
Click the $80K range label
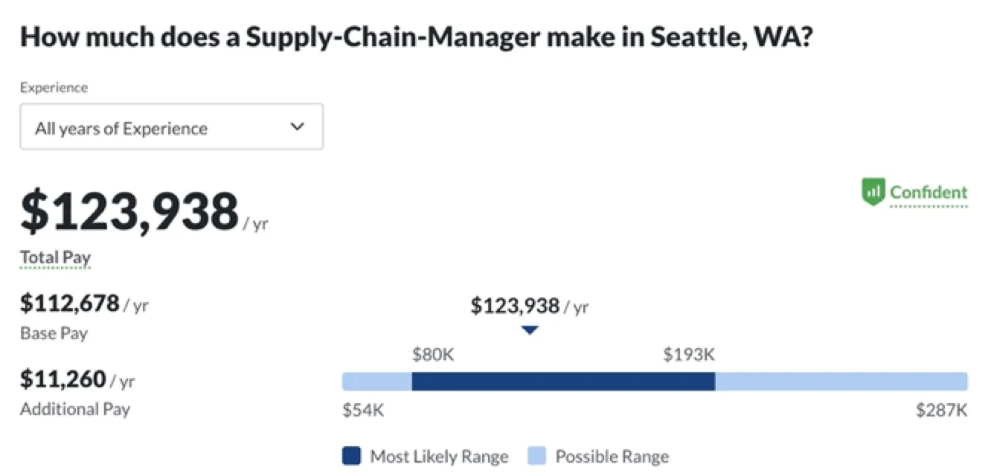point(433,355)
